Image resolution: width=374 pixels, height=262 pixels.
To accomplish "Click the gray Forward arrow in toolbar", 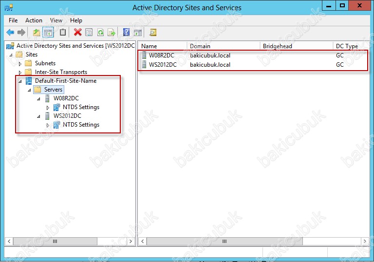I will 21,32.
